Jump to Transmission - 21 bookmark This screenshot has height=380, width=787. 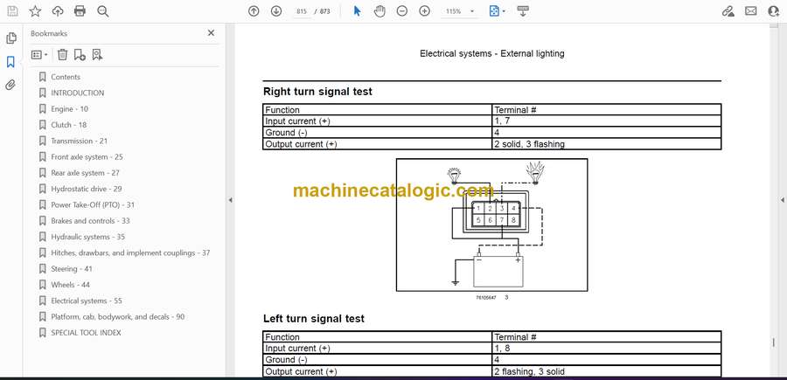[79, 141]
